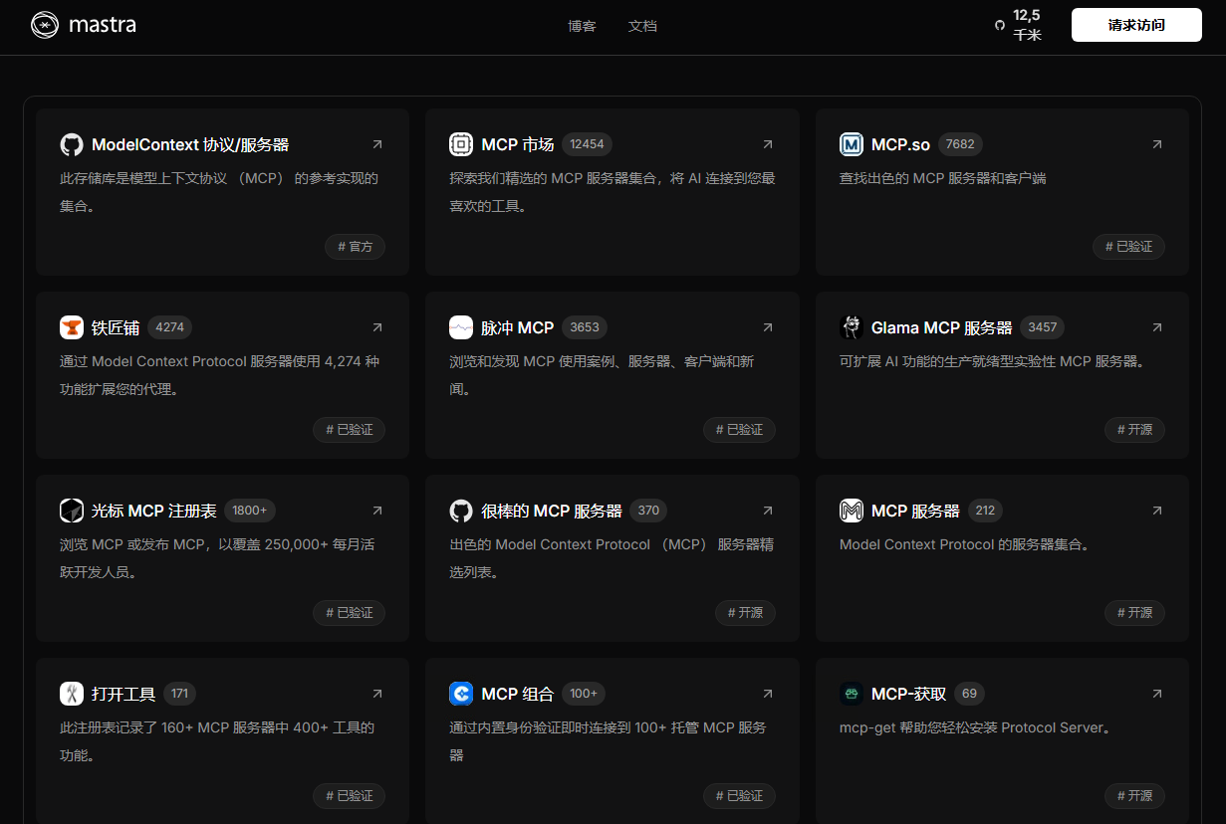Click the 3653 count badge

pyautogui.click(x=585, y=327)
